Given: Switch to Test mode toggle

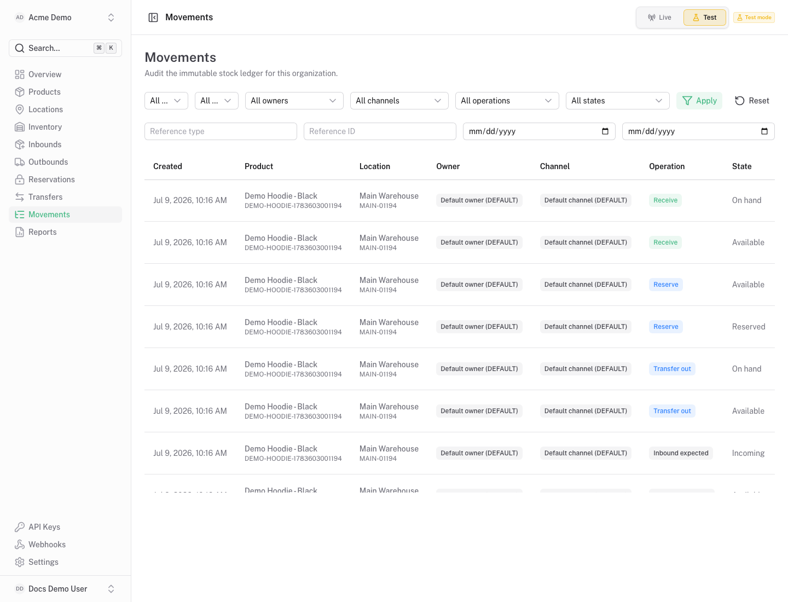Looking at the screenshot, I should click(x=705, y=18).
